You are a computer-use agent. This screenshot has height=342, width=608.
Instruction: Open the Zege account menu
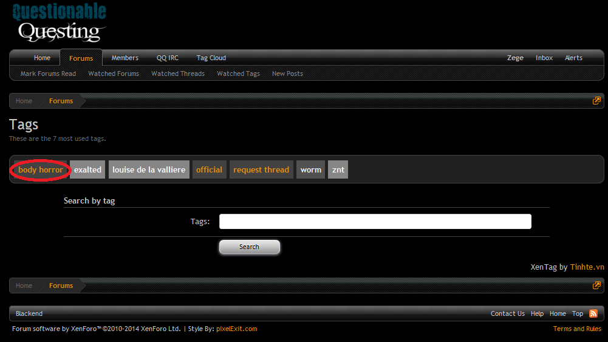tap(515, 58)
